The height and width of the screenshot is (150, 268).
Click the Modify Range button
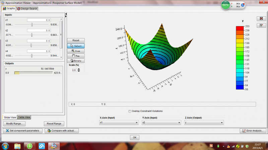coord(14,124)
